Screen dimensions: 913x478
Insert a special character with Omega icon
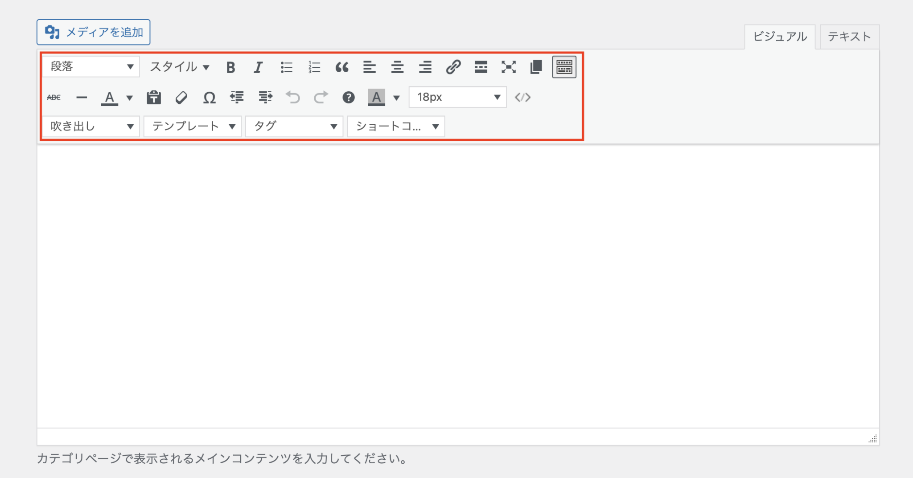click(x=209, y=97)
